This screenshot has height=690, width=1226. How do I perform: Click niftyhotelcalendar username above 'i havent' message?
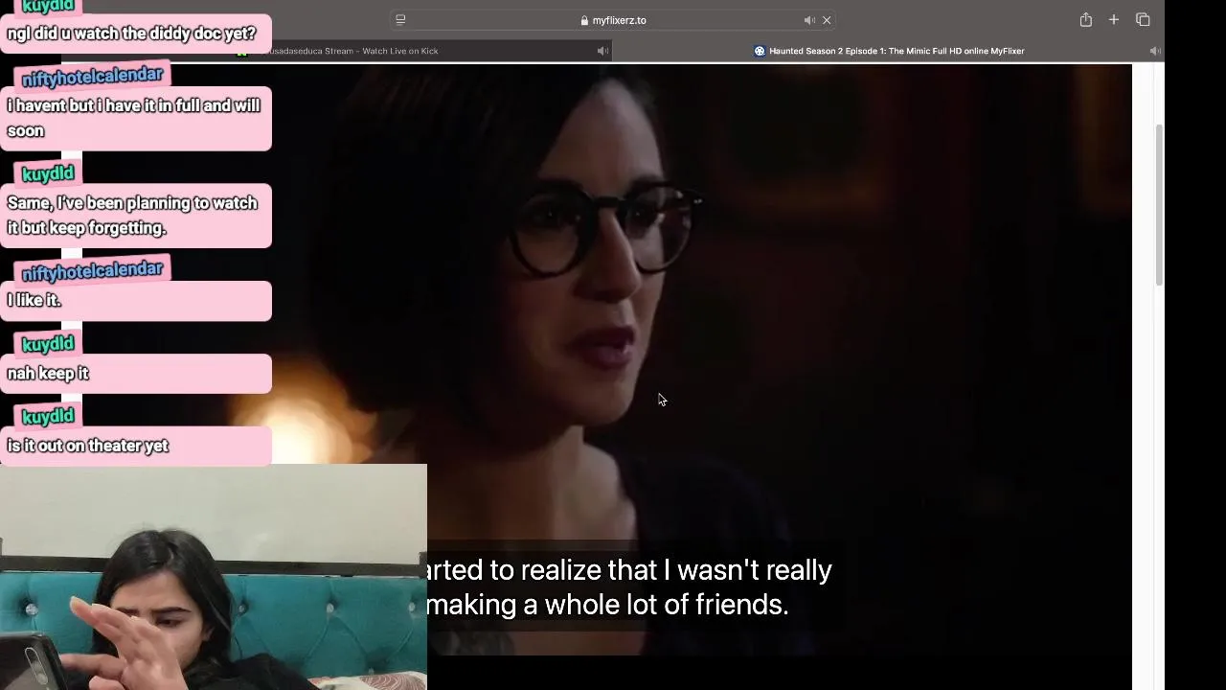coord(92,76)
